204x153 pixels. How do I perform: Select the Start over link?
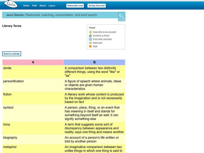98,43
